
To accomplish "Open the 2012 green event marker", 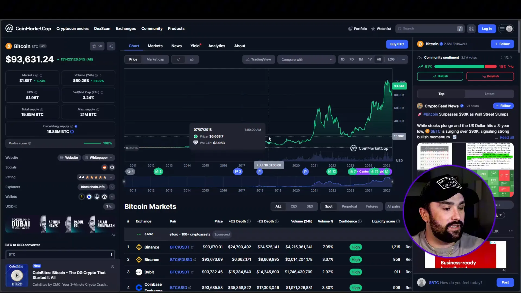I will pos(158,171).
